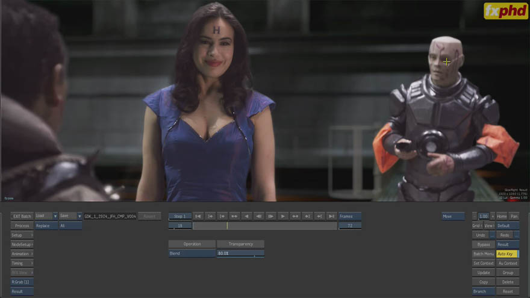Click the Save button
This screenshot has height=298, width=530.
pyautogui.click(x=67, y=216)
